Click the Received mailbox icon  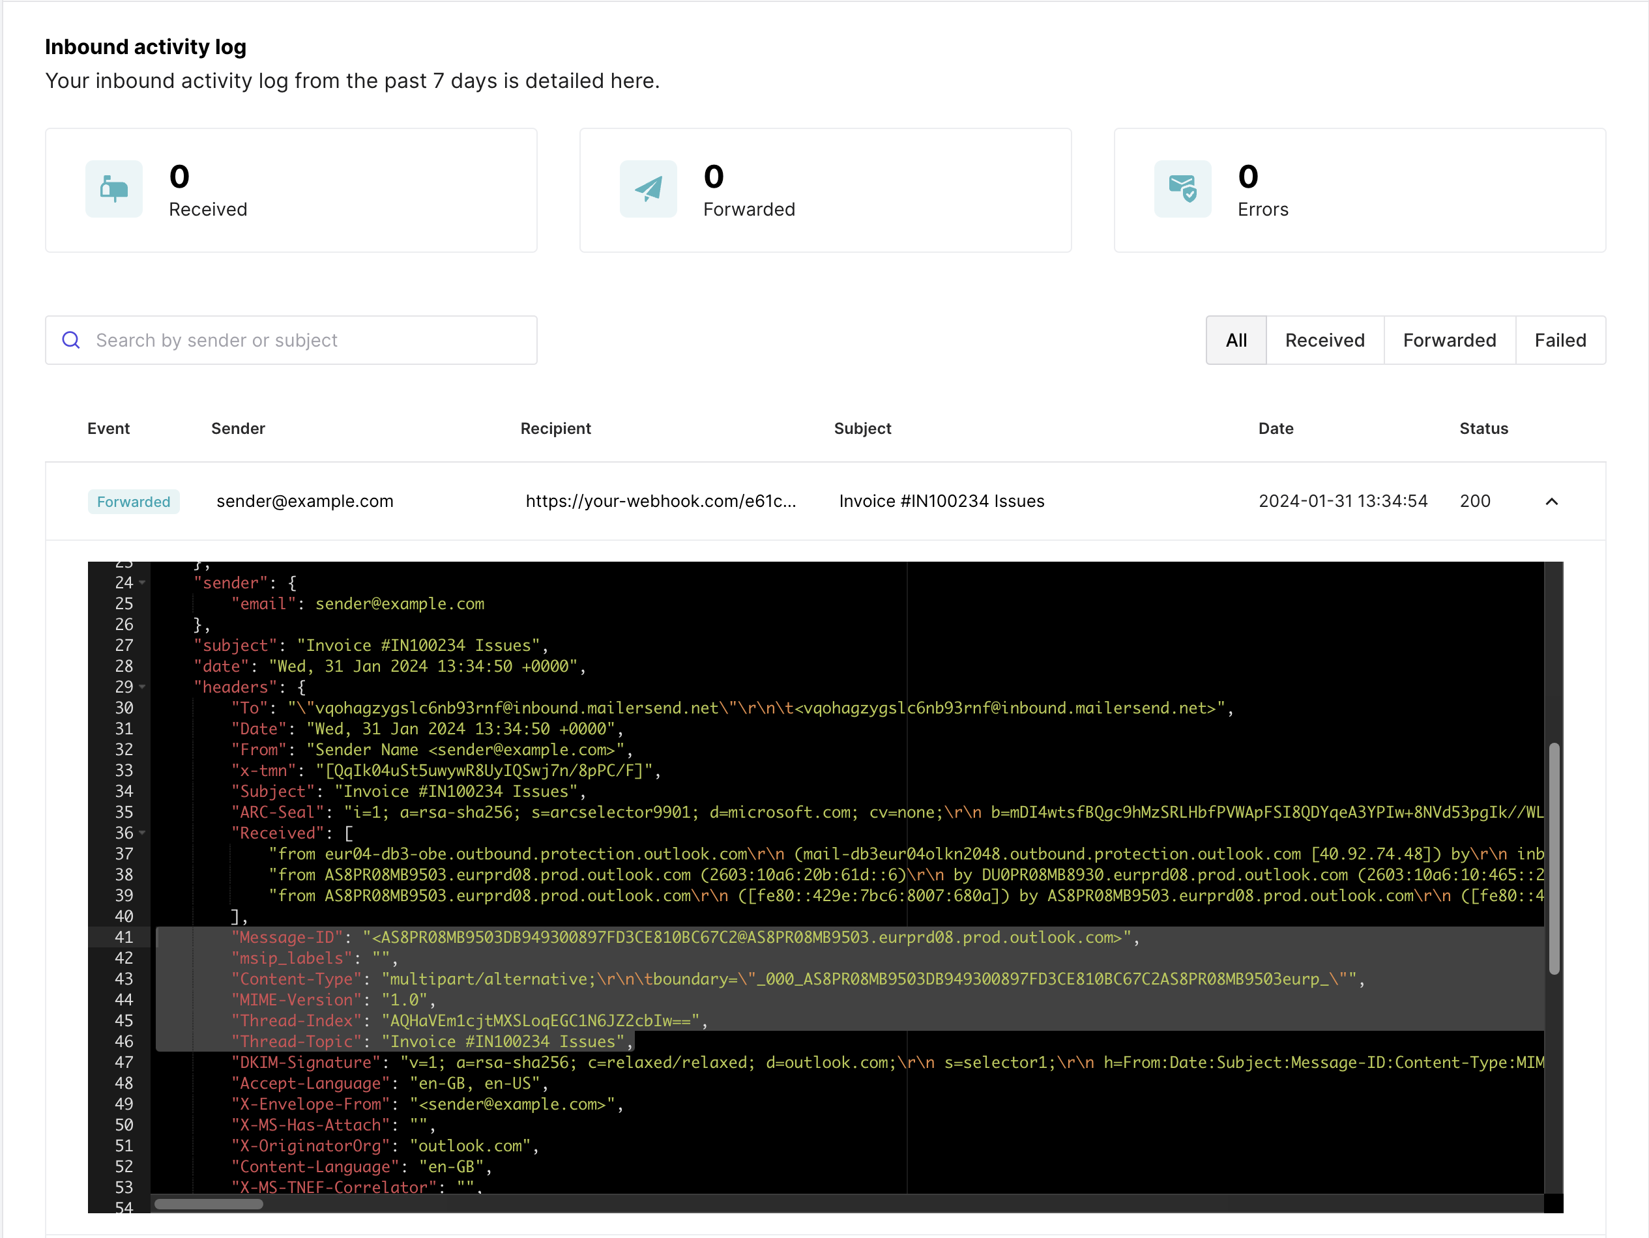pyautogui.click(x=114, y=188)
